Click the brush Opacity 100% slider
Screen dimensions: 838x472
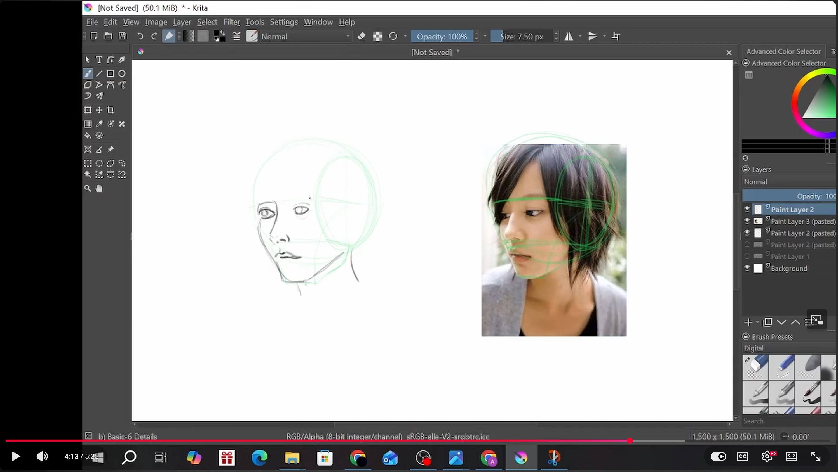[x=442, y=36]
